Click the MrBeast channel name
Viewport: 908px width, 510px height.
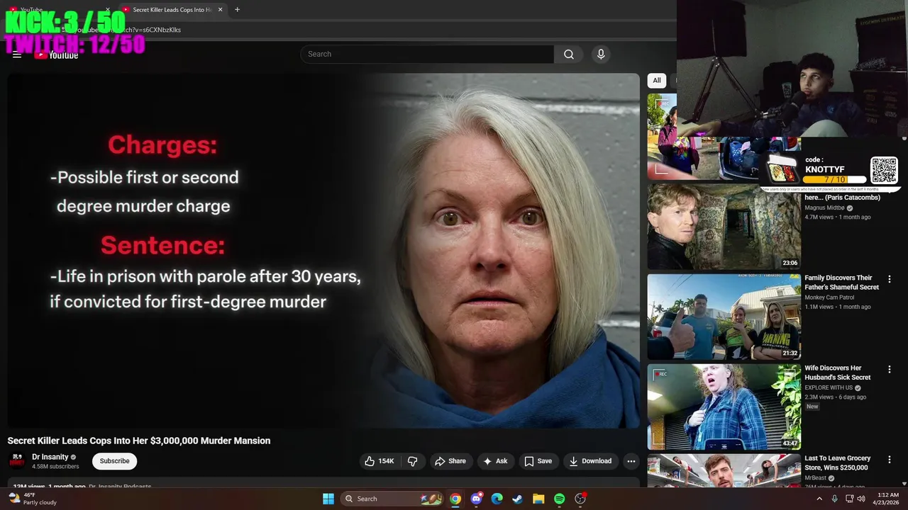pos(815,477)
